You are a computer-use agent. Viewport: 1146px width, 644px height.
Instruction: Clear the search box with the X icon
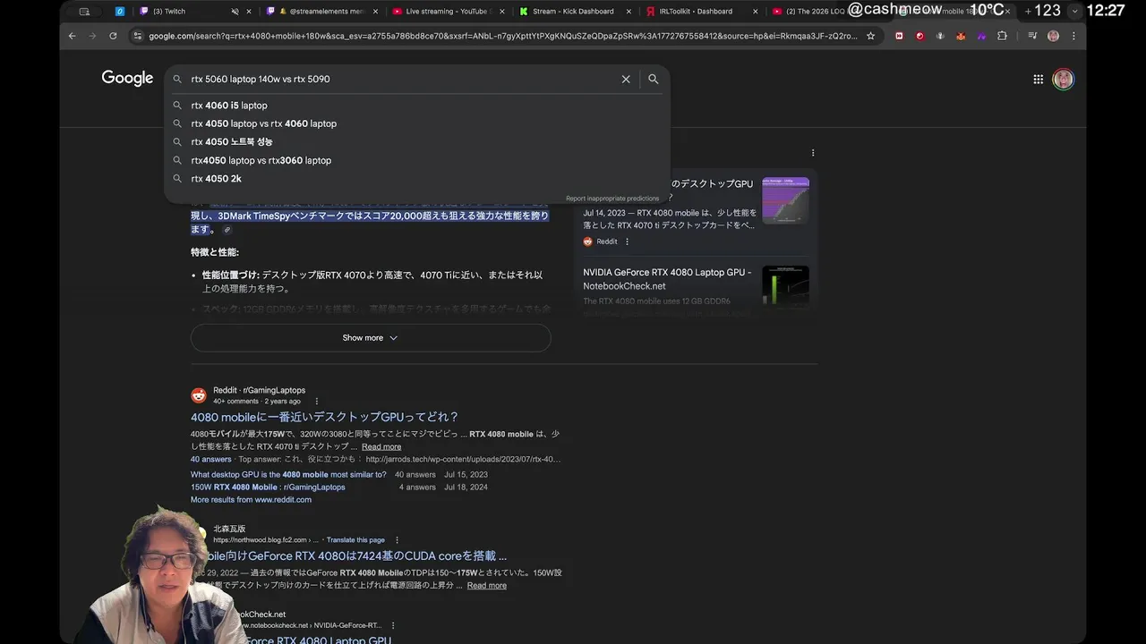click(626, 79)
